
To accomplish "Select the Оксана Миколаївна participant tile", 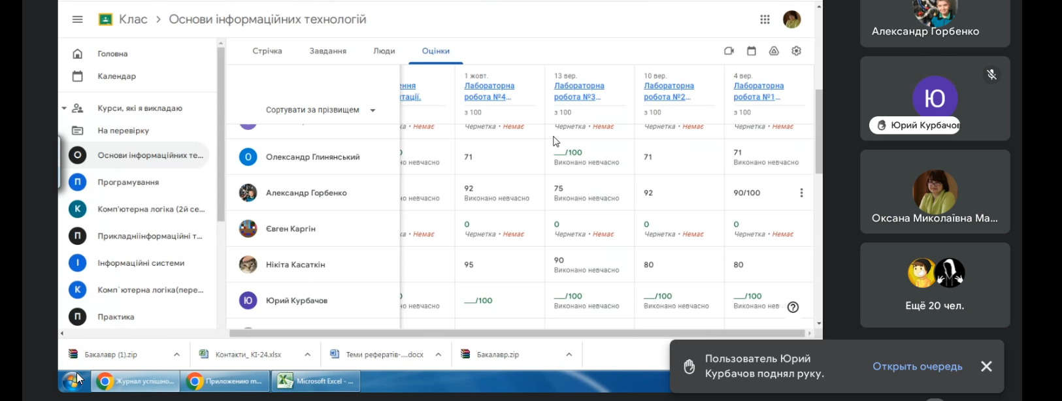I will pyautogui.click(x=935, y=192).
